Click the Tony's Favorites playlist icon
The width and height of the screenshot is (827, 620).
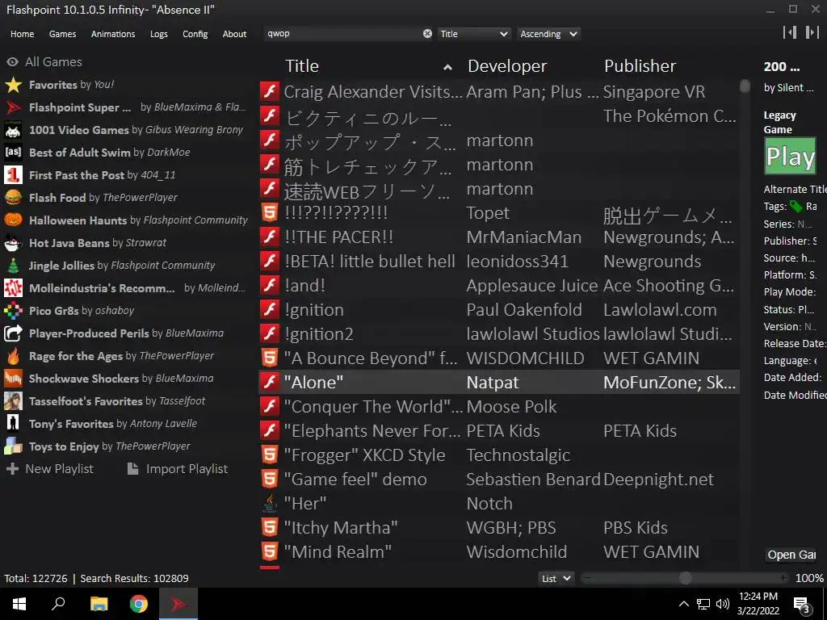pos(13,424)
